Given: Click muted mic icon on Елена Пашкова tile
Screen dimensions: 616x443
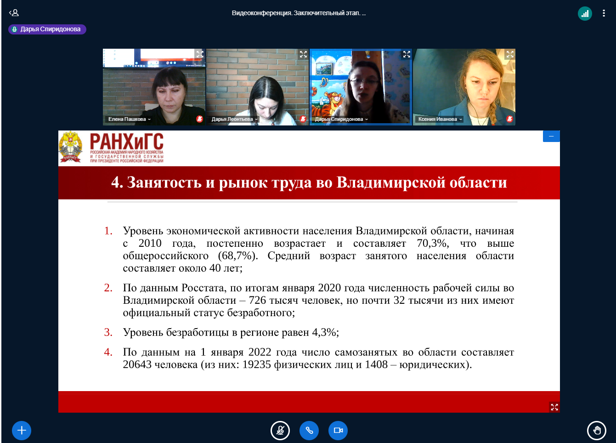Looking at the screenshot, I should point(199,119).
